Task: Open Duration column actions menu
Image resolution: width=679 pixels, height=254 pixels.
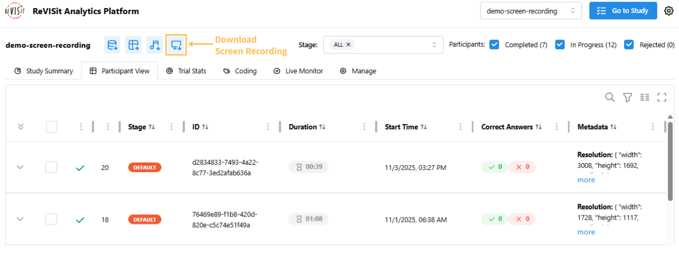Action: click(x=364, y=127)
